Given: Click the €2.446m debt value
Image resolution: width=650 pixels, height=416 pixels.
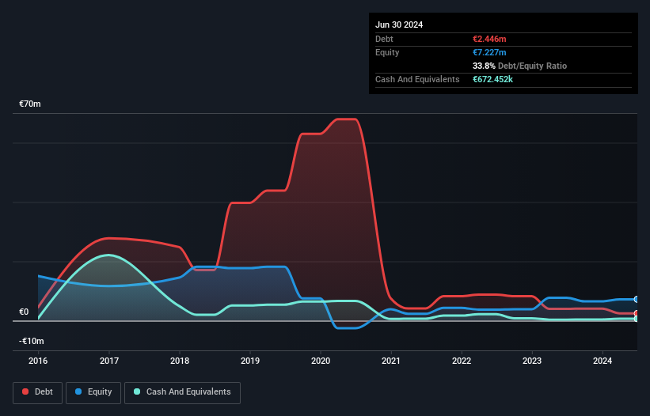Looking at the screenshot, I should point(489,39).
